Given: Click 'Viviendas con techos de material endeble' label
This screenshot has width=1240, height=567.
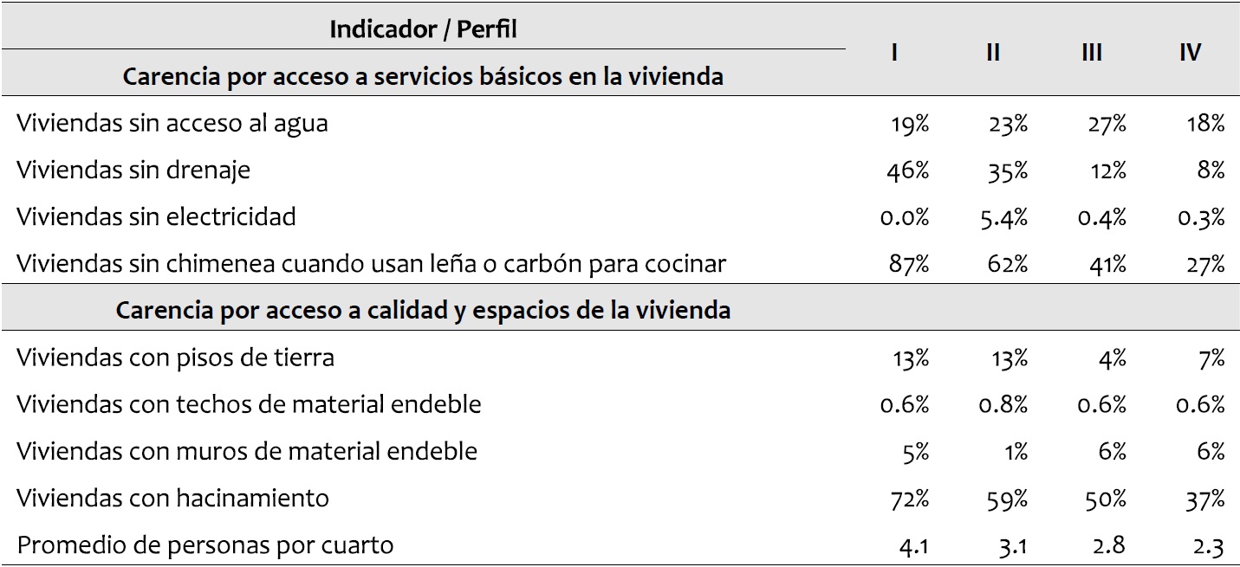Looking at the screenshot, I should tap(249, 404).
